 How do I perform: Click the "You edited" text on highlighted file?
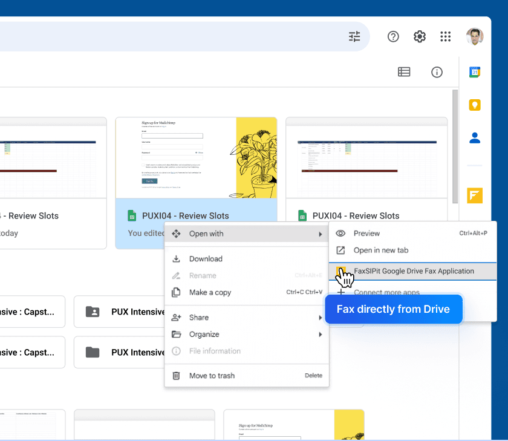click(146, 233)
